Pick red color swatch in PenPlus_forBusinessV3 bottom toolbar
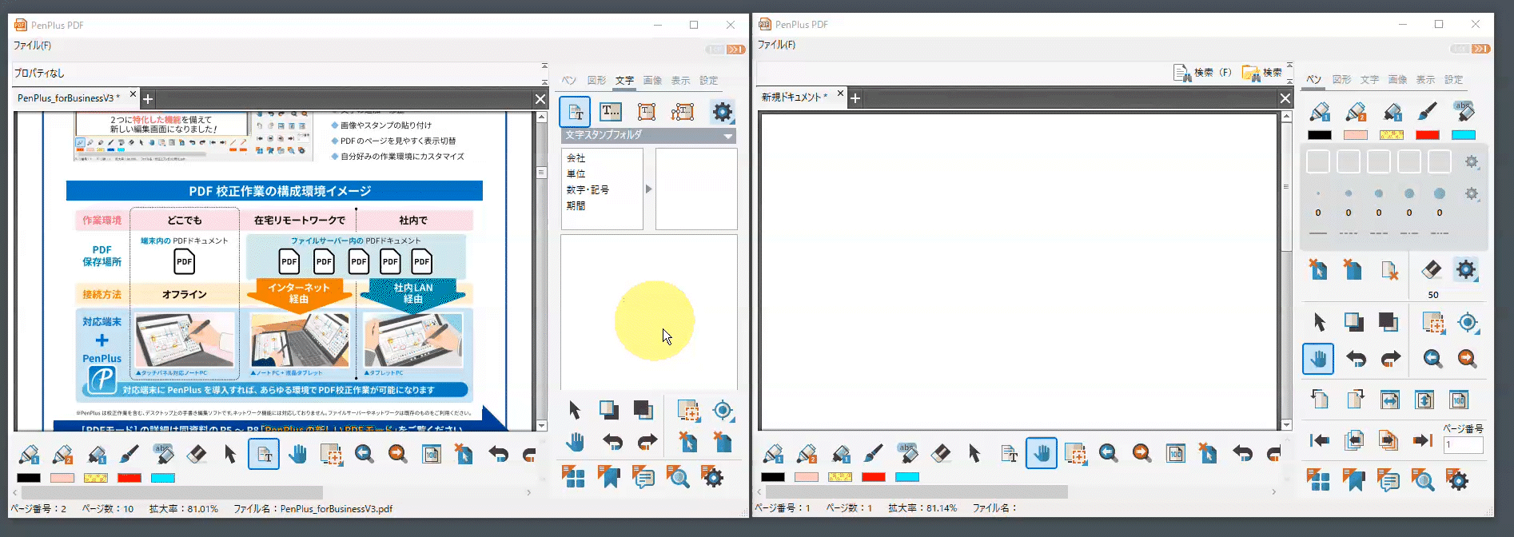Image resolution: width=1514 pixels, height=537 pixels. point(129,478)
